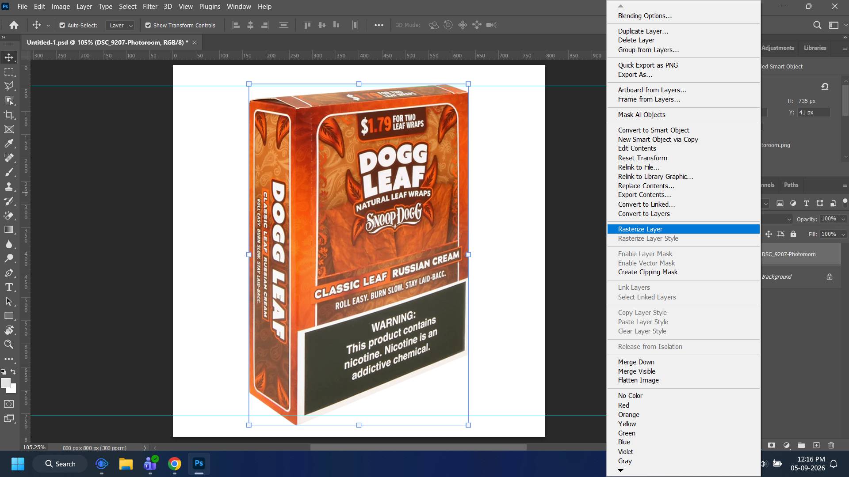
Task: Open the Auto-Select Layer dropdown
Action: tap(120, 25)
